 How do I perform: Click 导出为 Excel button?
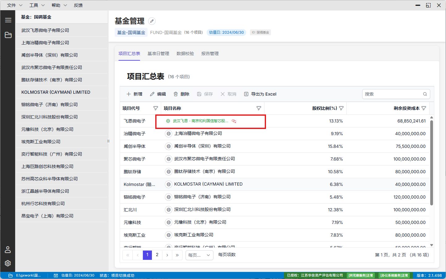click(x=260, y=94)
